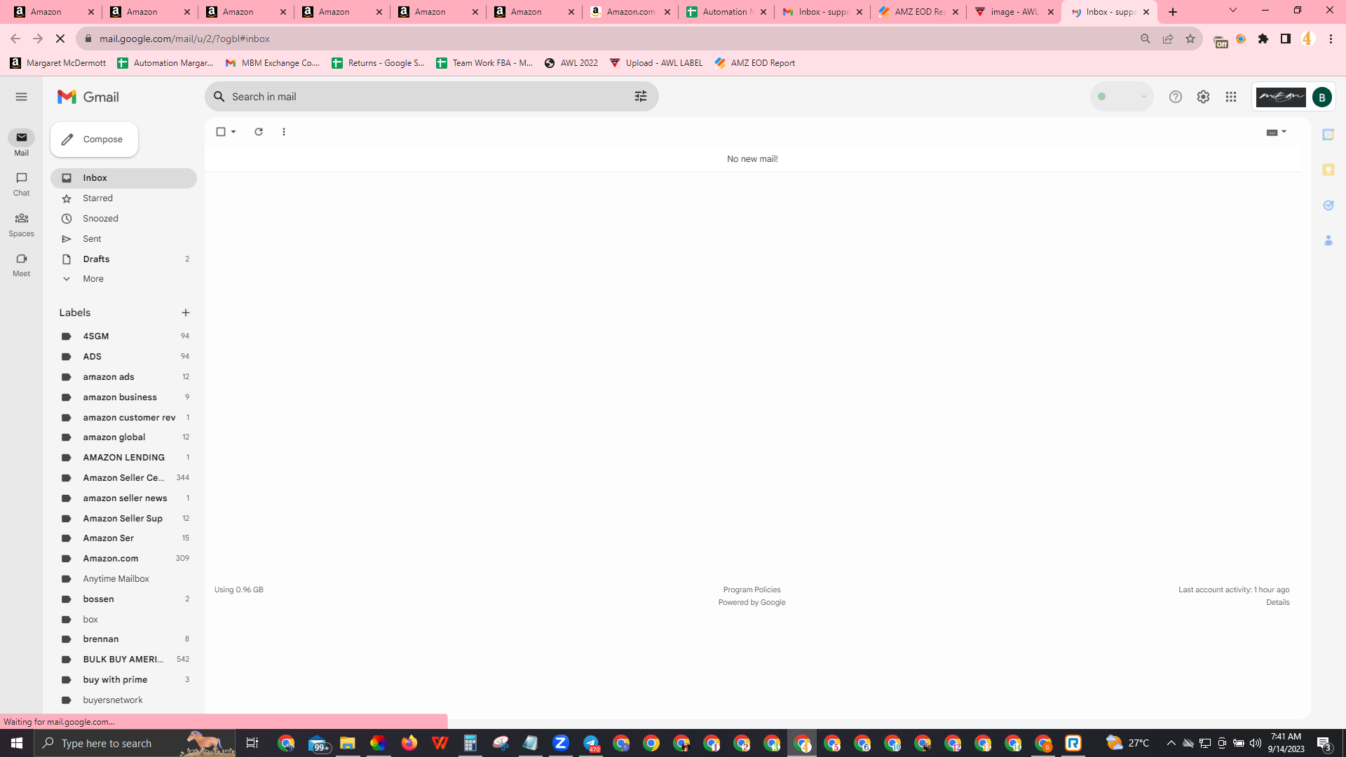The height and width of the screenshot is (757, 1346).
Task: Tick the select-all checkbox
Action: pos(221,132)
